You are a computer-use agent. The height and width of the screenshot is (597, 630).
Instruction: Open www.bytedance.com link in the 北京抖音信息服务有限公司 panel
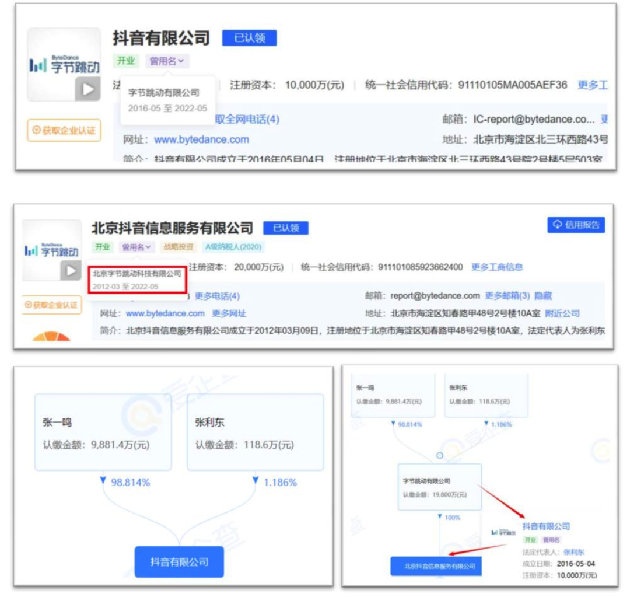point(165,313)
